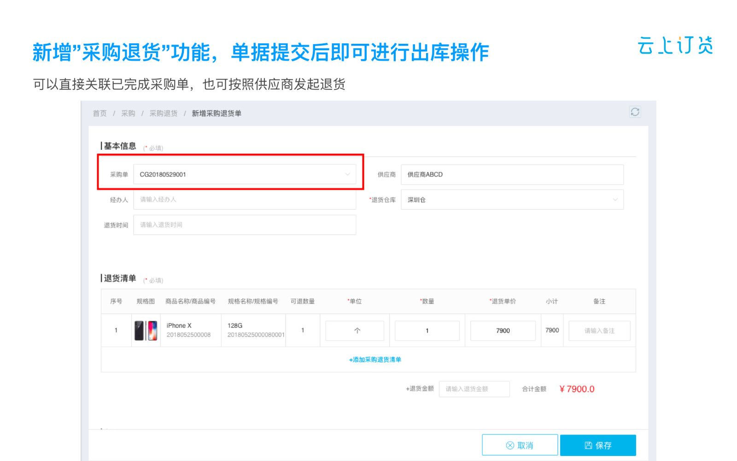Click the 保存 button

click(598, 445)
